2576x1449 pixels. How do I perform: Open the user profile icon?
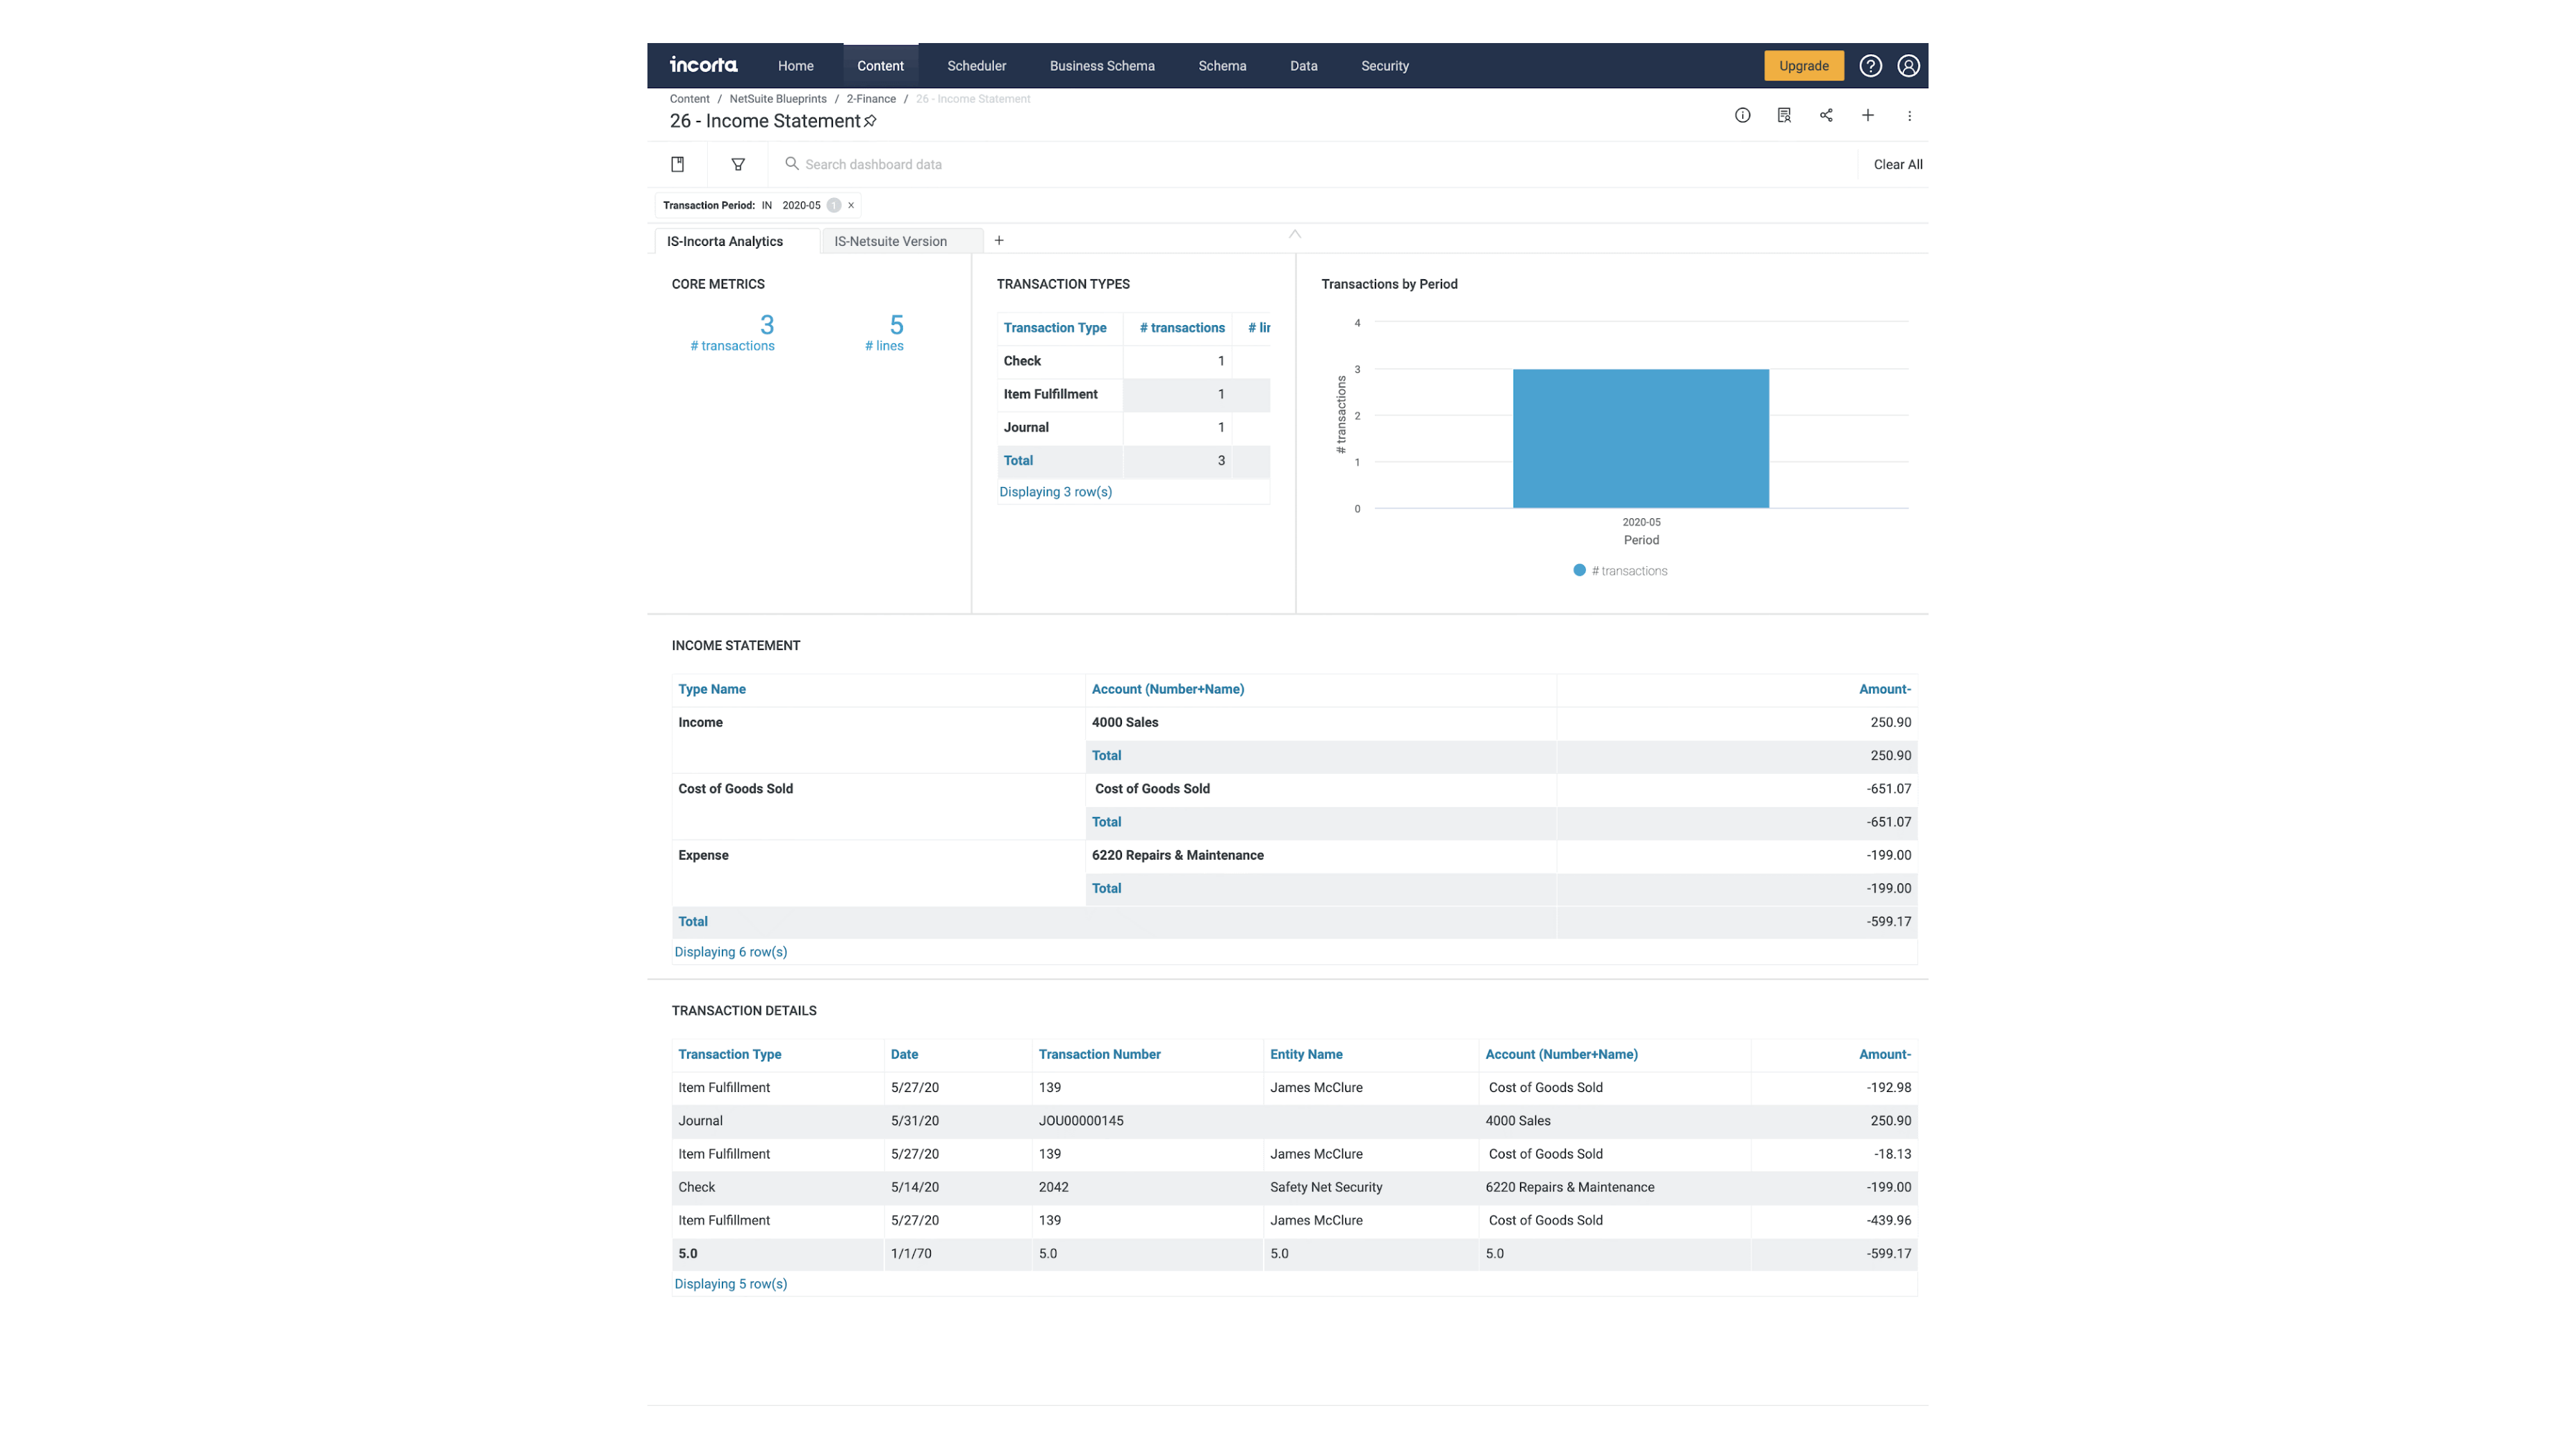(x=1908, y=66)
